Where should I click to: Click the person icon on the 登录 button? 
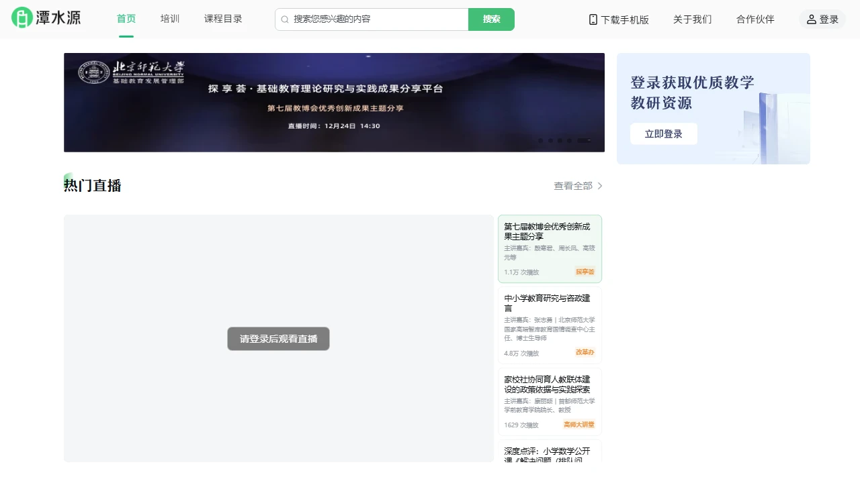coord(810,19)
